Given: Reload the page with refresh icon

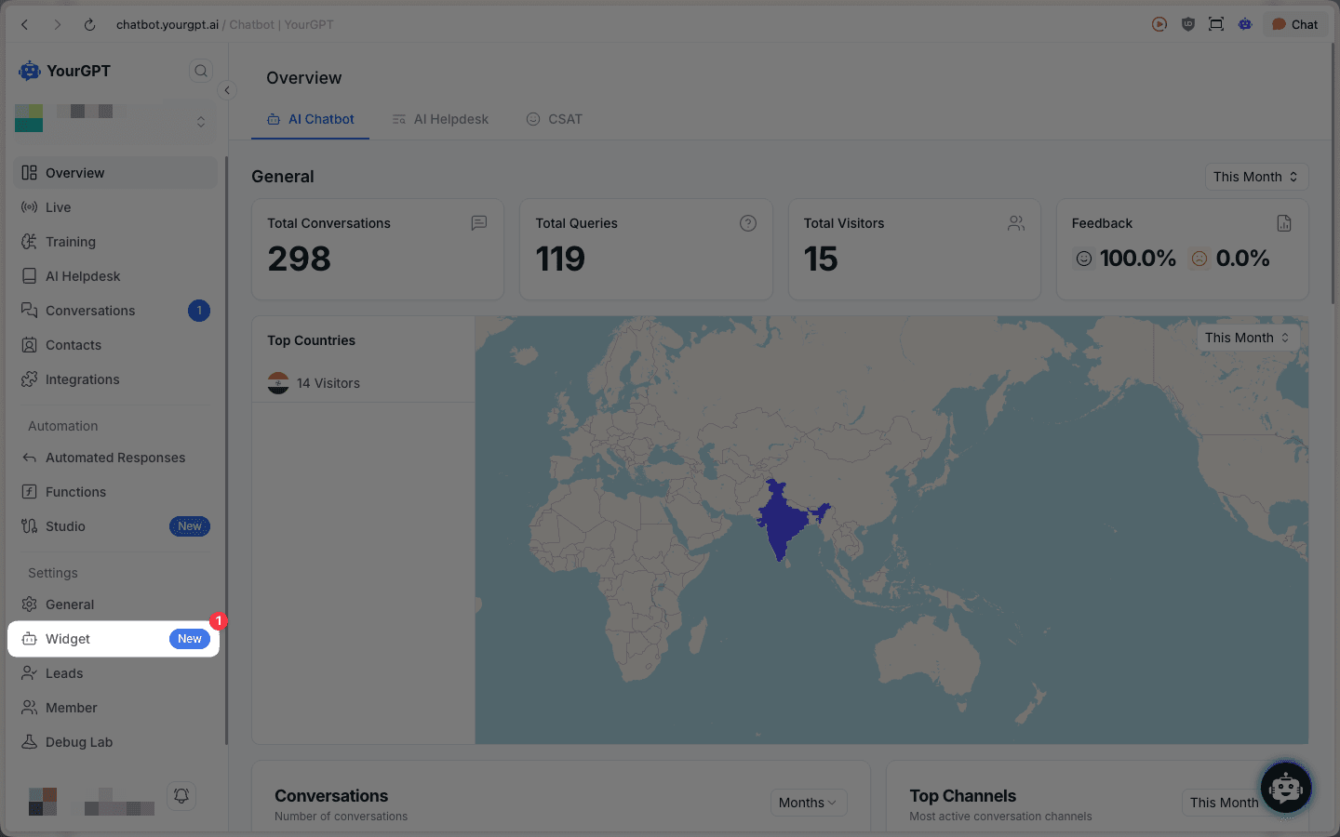Looking at the screenshot, I should (89, 25).
